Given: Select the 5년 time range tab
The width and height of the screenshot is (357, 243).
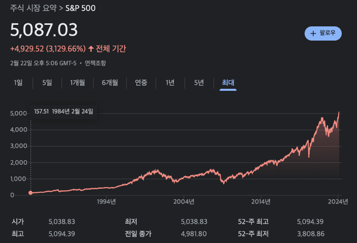Looking at the screenshot, I should (199, 83).
